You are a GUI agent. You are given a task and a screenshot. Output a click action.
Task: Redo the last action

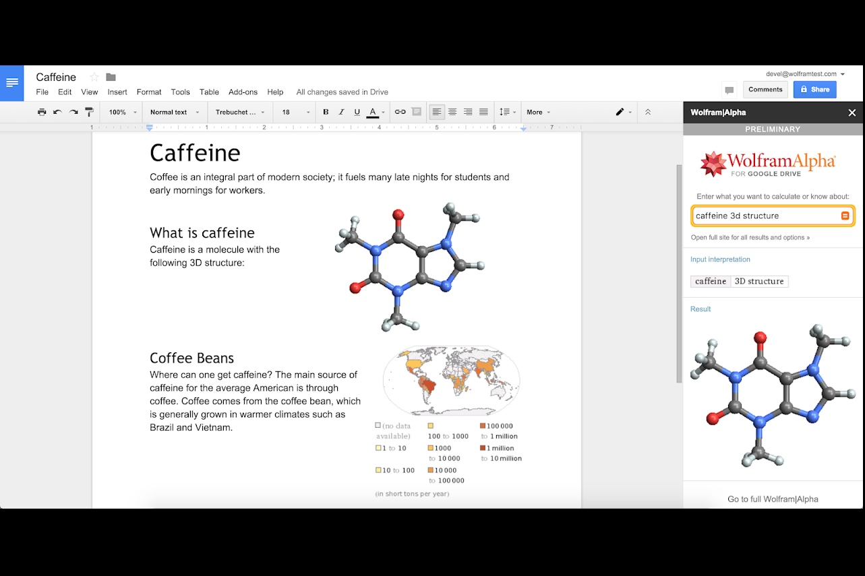coord(73,112)
